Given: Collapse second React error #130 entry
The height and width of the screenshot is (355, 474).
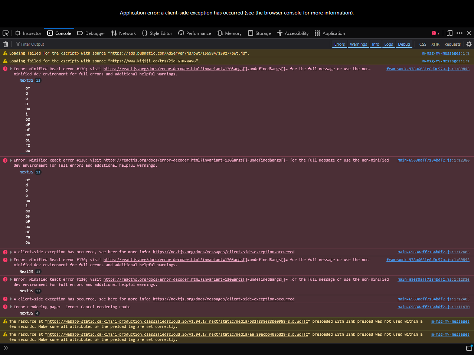Looking at the screenshot, I should 11,160.
